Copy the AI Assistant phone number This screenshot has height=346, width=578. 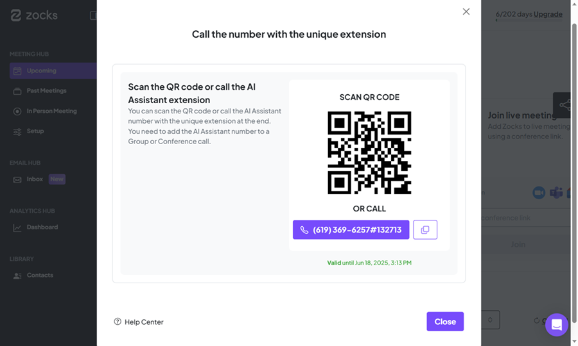click(x=425, y=229)
